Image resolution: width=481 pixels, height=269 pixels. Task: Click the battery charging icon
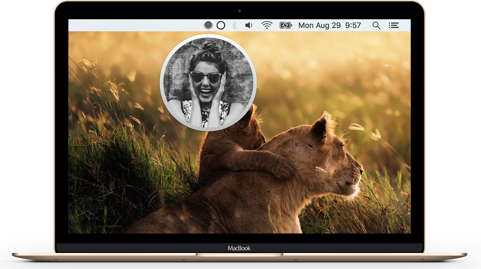[286, 25]
